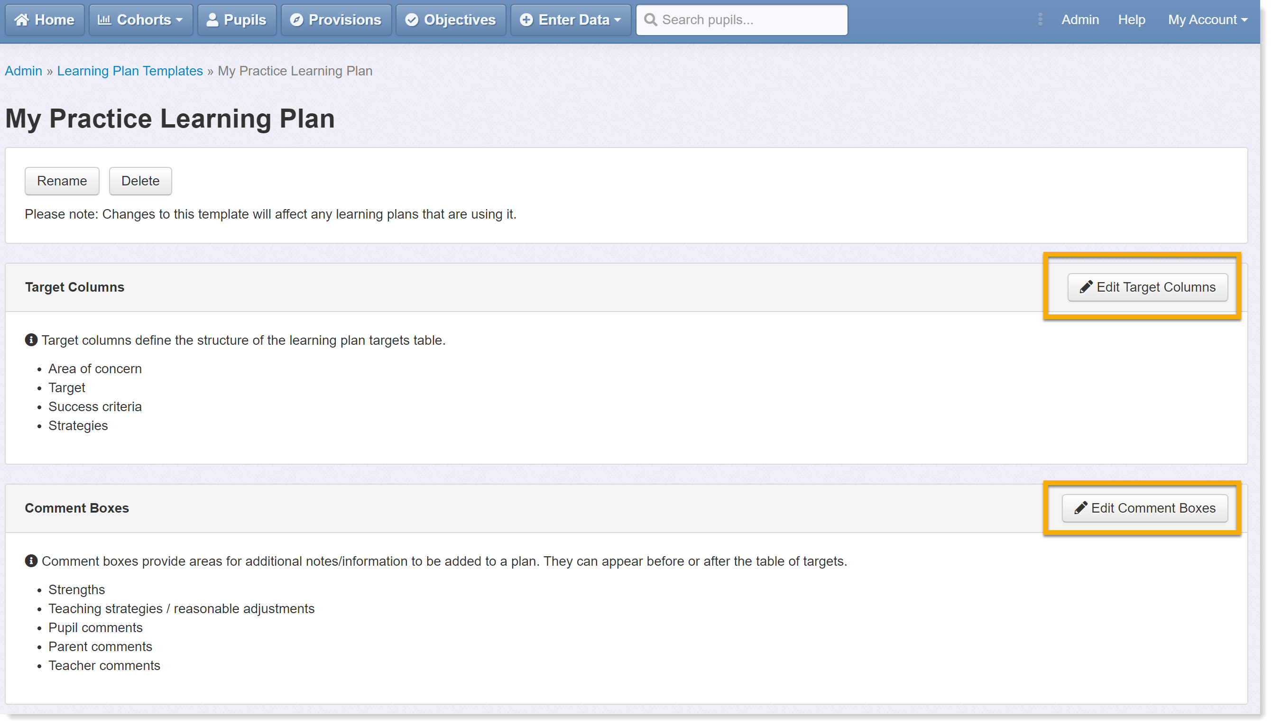Open the My Account dropdown
This screenshot has width=1272, height=726.
[x=1207, y=20]
